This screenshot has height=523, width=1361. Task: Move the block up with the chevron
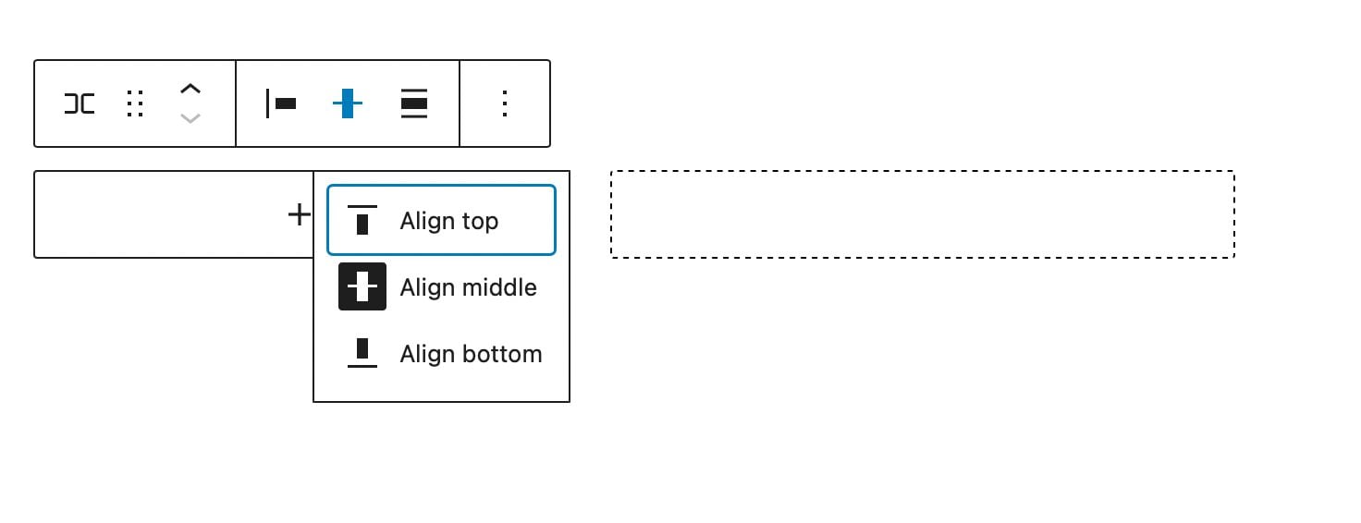pos(190,90)
